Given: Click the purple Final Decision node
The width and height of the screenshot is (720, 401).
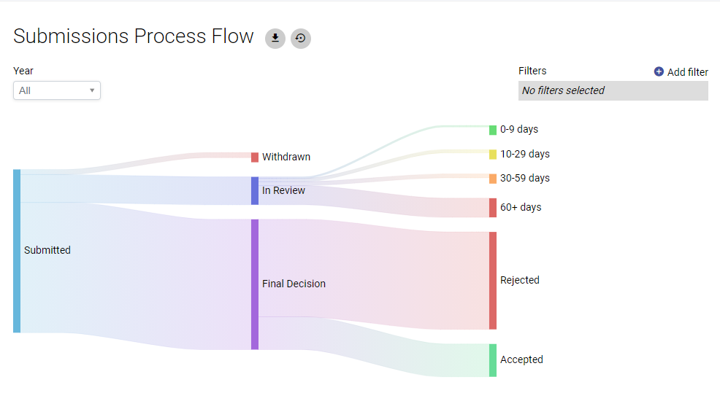Looking at the screenshot, I should coord(255,284).
